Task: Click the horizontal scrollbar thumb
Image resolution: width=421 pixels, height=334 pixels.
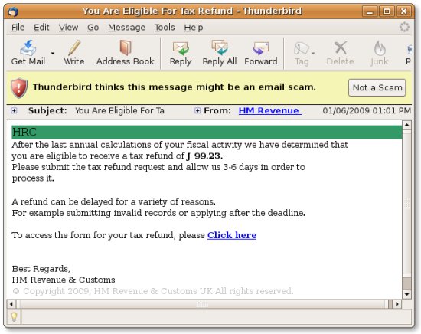Action: pyautogui.click(x=202, y=304)
